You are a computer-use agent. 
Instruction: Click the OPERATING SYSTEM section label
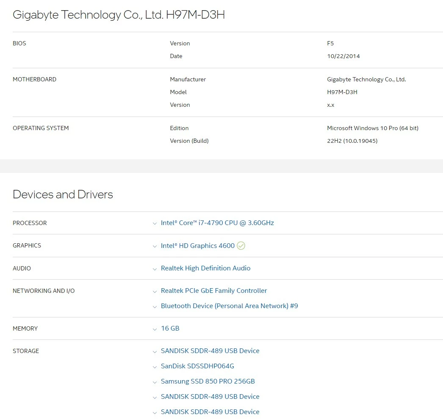point(41,128)
